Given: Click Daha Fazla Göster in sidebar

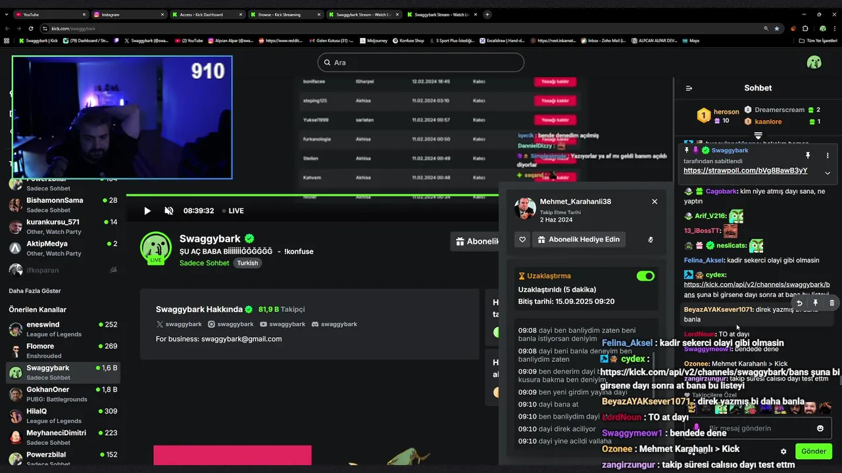Looking at the screenshot, I should click(x=35, y=291).
